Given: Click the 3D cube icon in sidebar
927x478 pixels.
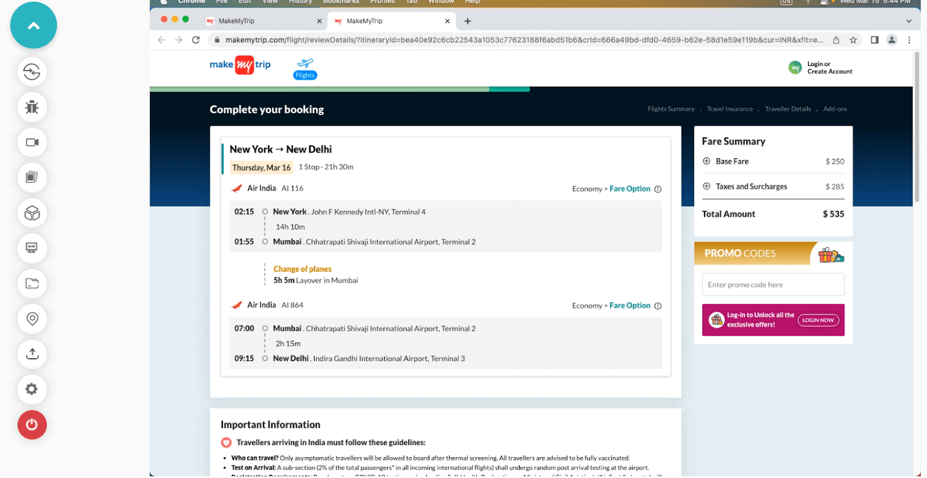Looking at the screenshot, I should 32,213.
